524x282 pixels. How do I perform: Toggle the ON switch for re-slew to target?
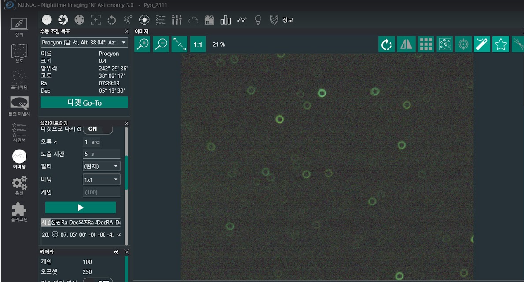[98, 129]
